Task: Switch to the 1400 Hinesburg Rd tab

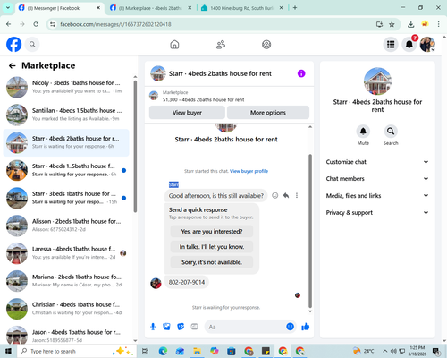Action: [242, 8]
